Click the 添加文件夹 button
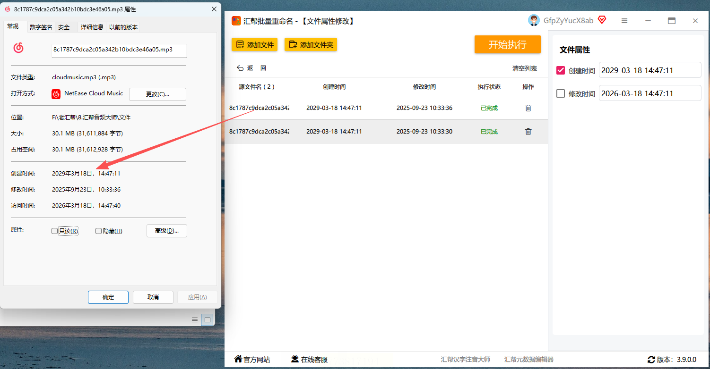 point(311,44)
